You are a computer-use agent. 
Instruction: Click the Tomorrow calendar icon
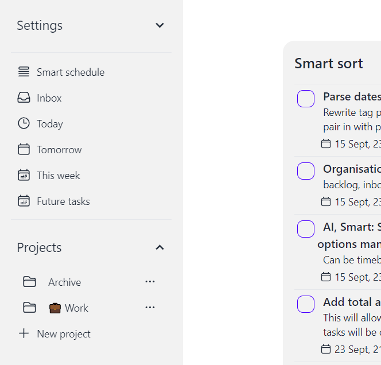[x=24, y=149]
